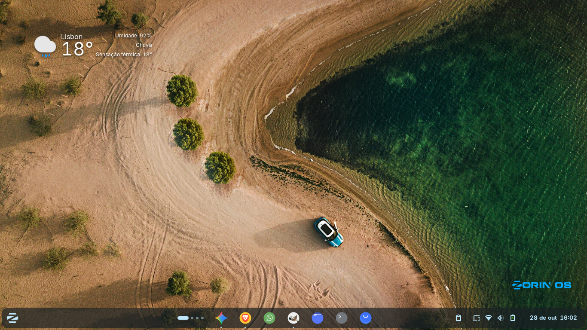The height and width of the screenshot is (330, 587).
Task: Open the blue Software store icon
Action: click(x=366, y=318)
